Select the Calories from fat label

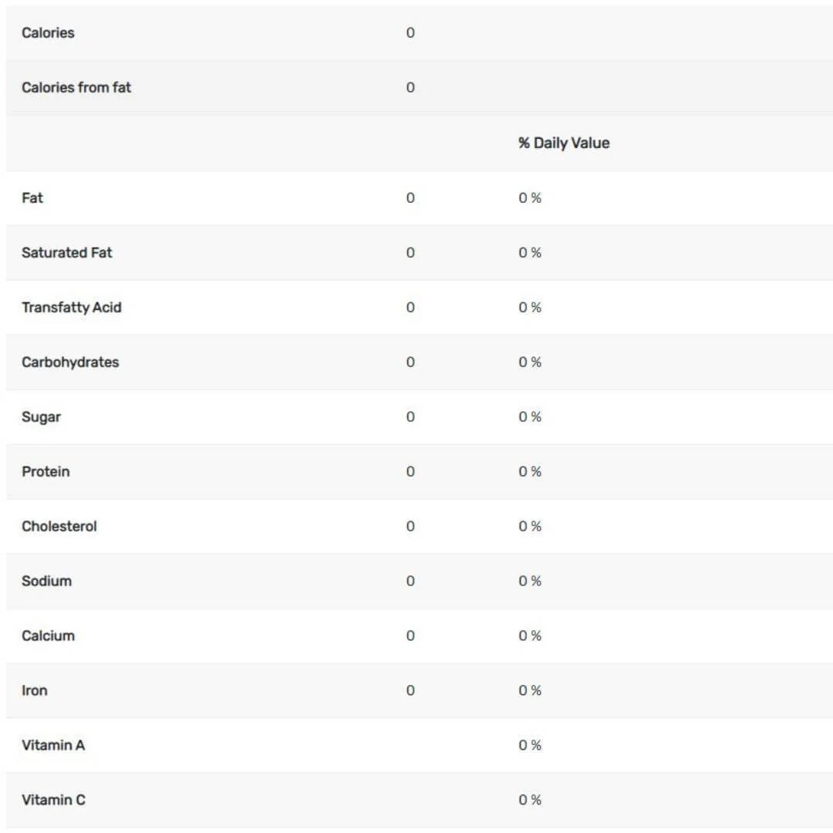[76, 88]
